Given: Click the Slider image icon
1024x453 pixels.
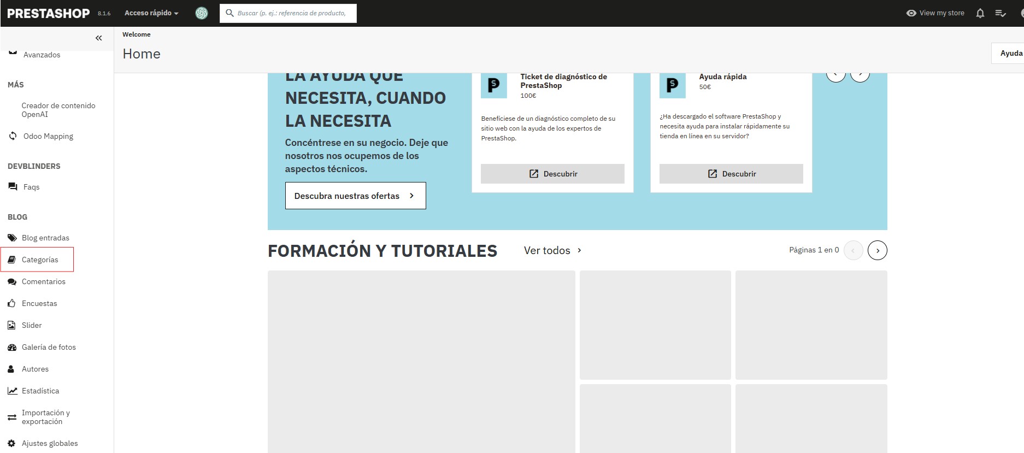Looking at the screenshot, I should click(x=11, y=325).
